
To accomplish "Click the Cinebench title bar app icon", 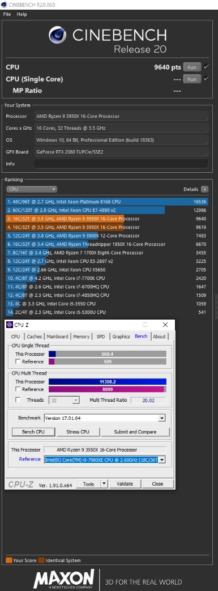I will 4,4.
